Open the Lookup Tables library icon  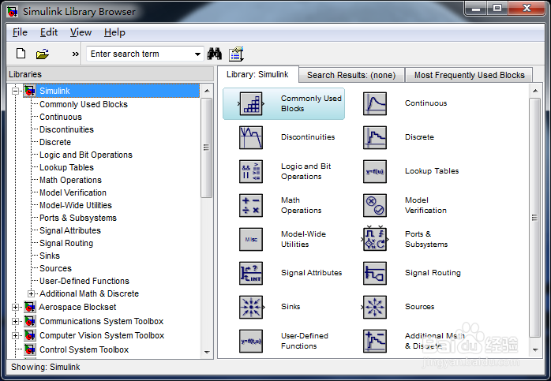375,172
